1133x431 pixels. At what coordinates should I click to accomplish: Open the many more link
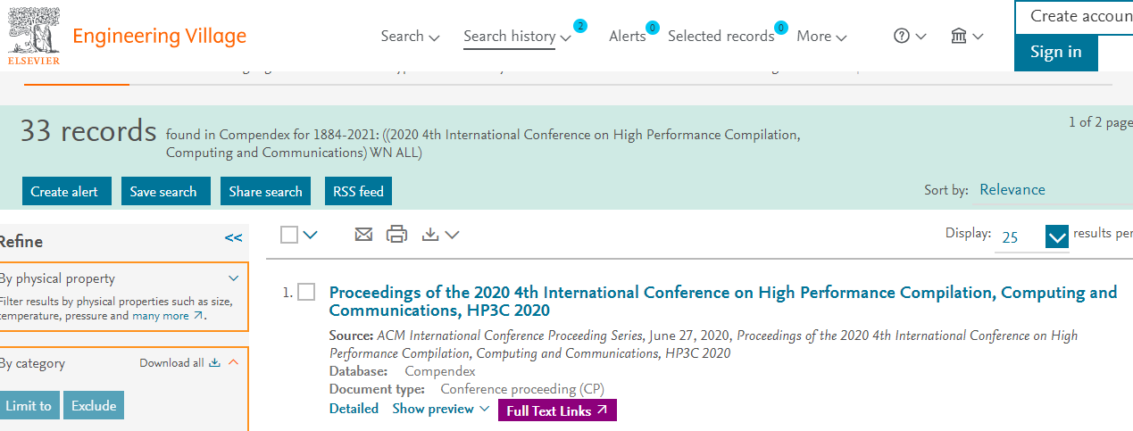169,316
